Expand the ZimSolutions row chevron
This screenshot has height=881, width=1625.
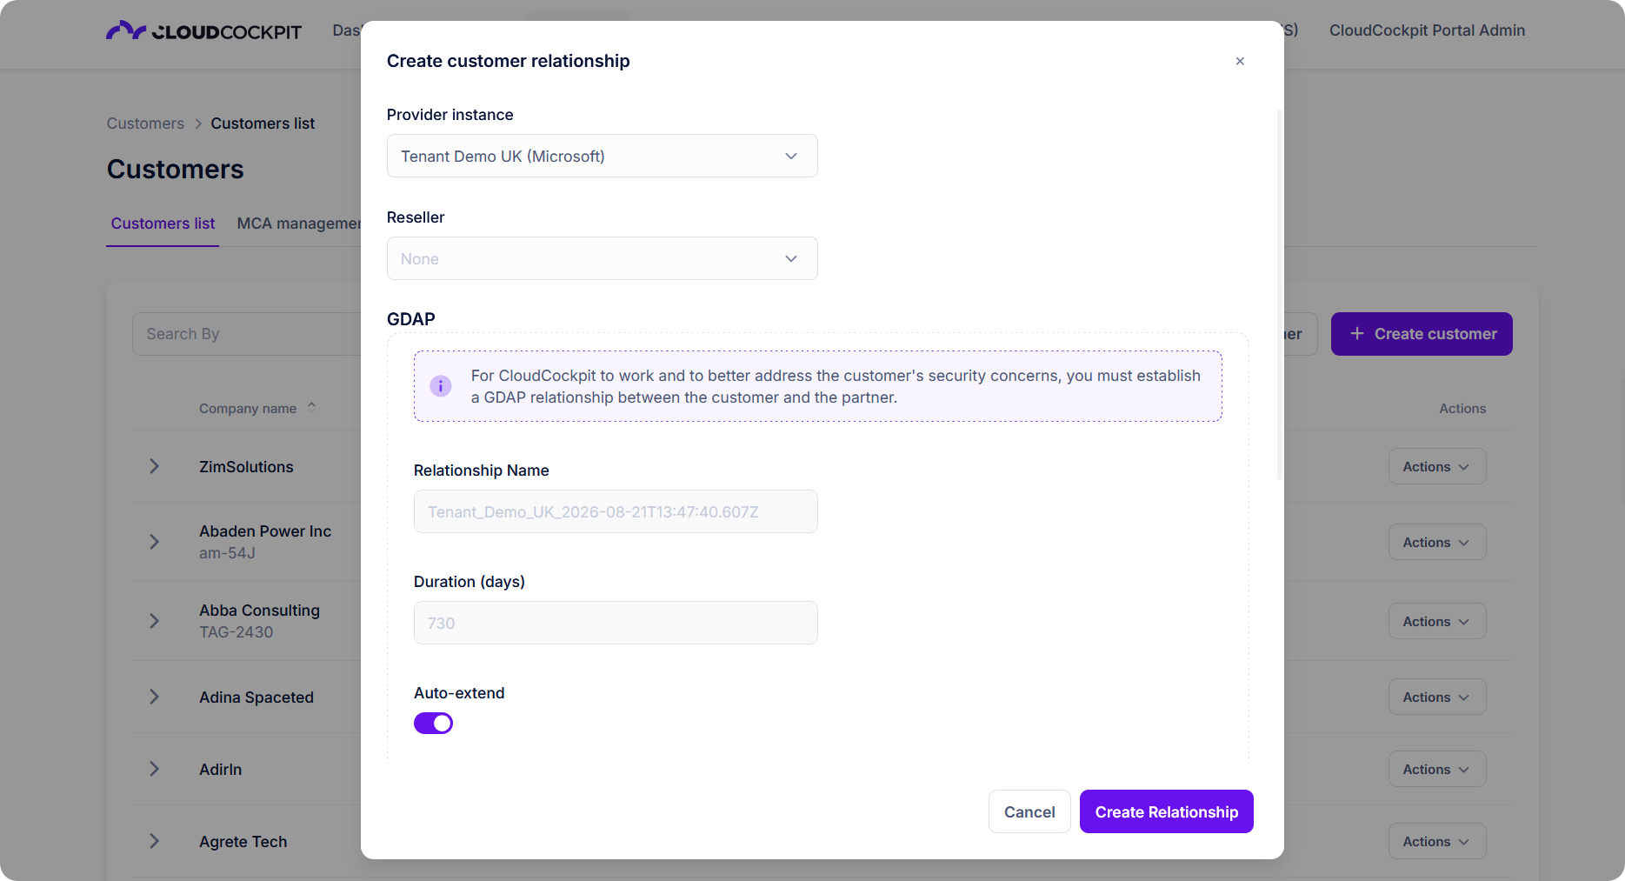[154, 466]
